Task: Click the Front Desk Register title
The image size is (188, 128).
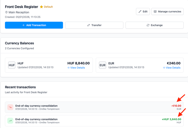Action: coord(22,7)
